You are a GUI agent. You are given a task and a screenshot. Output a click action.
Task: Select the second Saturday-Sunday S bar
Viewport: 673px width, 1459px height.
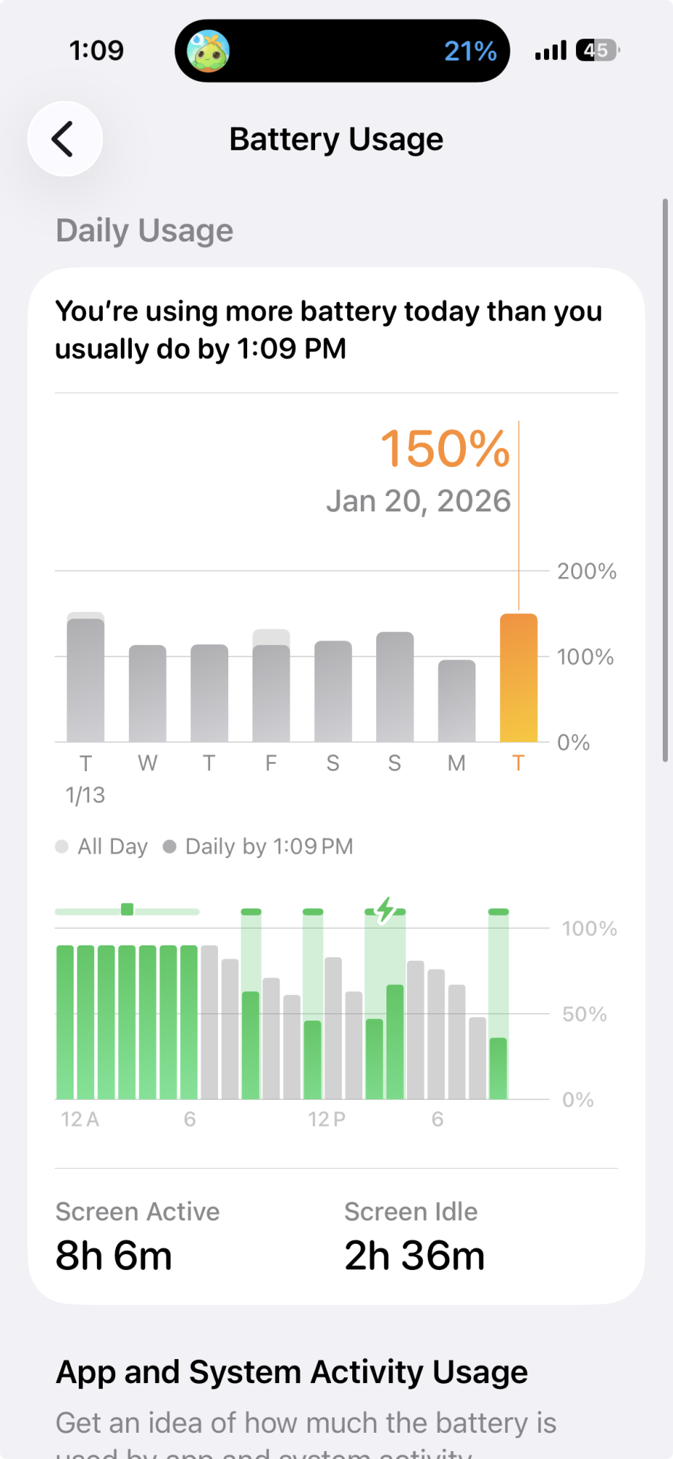coord(394,687)
